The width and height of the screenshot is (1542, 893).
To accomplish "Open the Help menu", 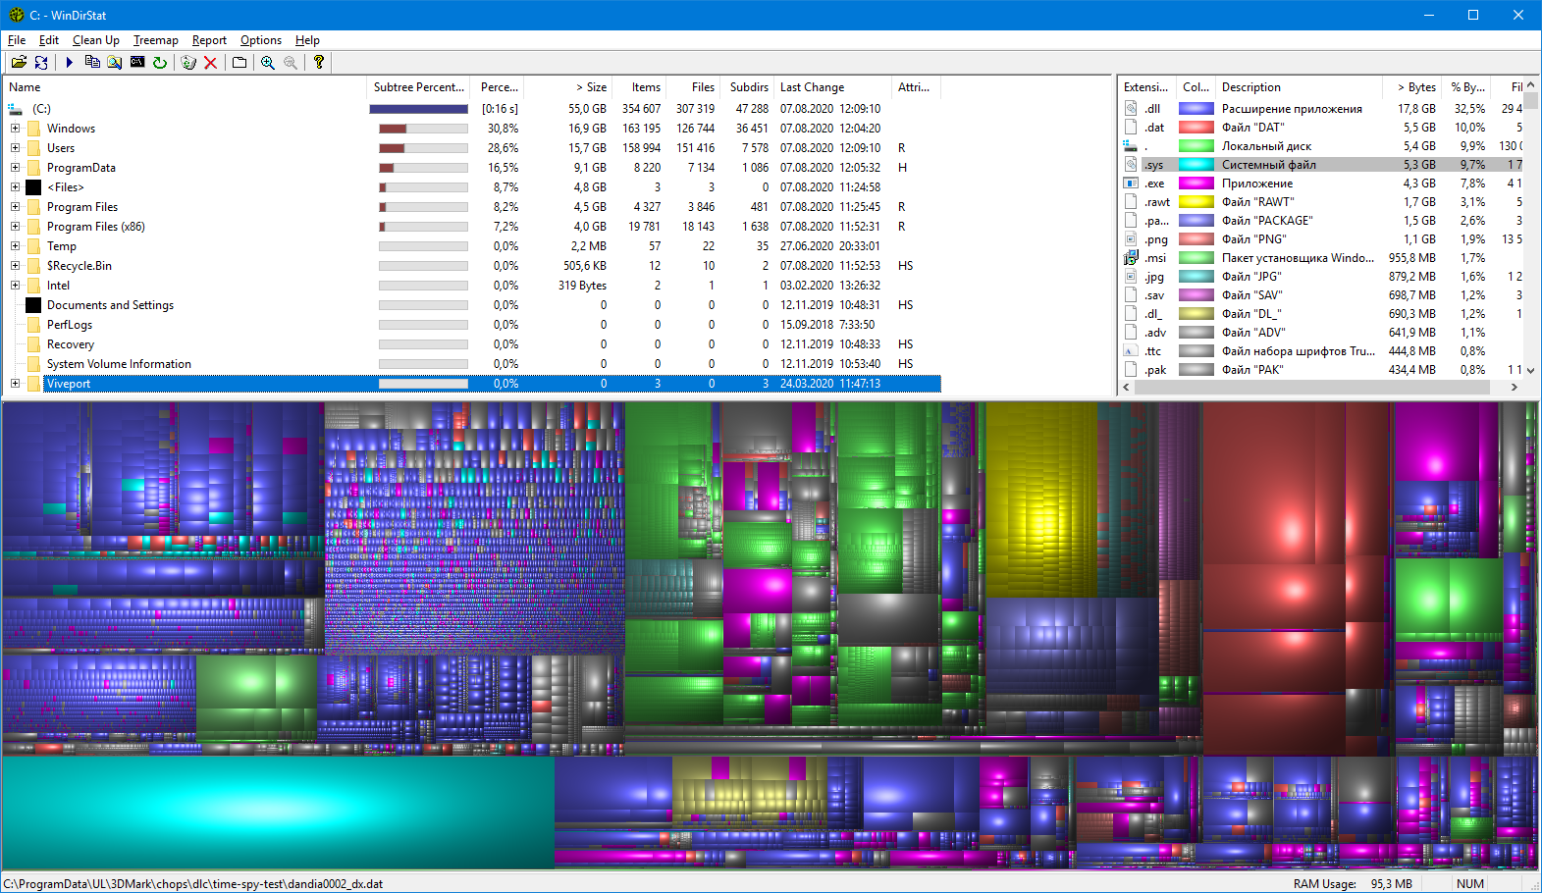I will coord(307,40).
